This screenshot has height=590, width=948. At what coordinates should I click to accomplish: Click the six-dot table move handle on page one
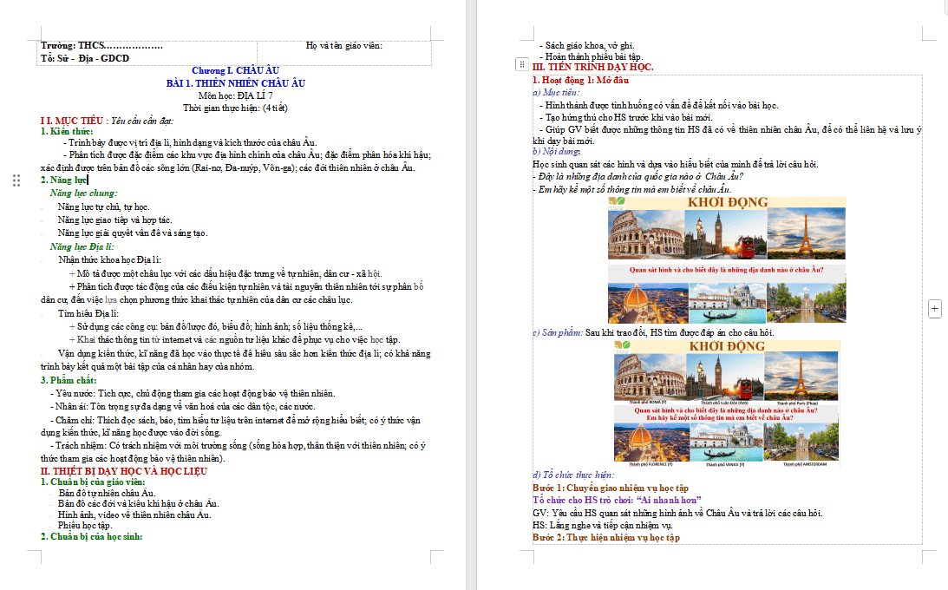point(16,180)
